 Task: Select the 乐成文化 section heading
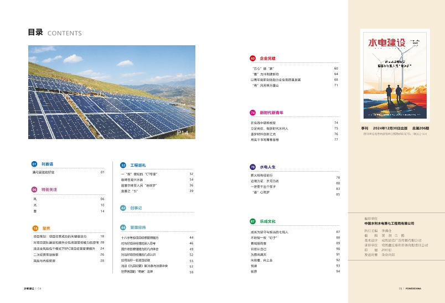coord(268,221)
